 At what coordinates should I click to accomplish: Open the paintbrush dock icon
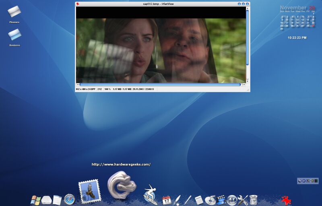[x=177, y=200]
